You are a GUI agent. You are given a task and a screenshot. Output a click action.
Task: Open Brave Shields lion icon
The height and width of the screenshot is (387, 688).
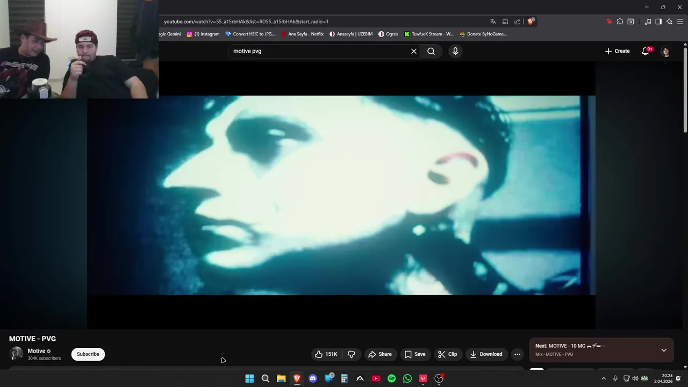531,21
